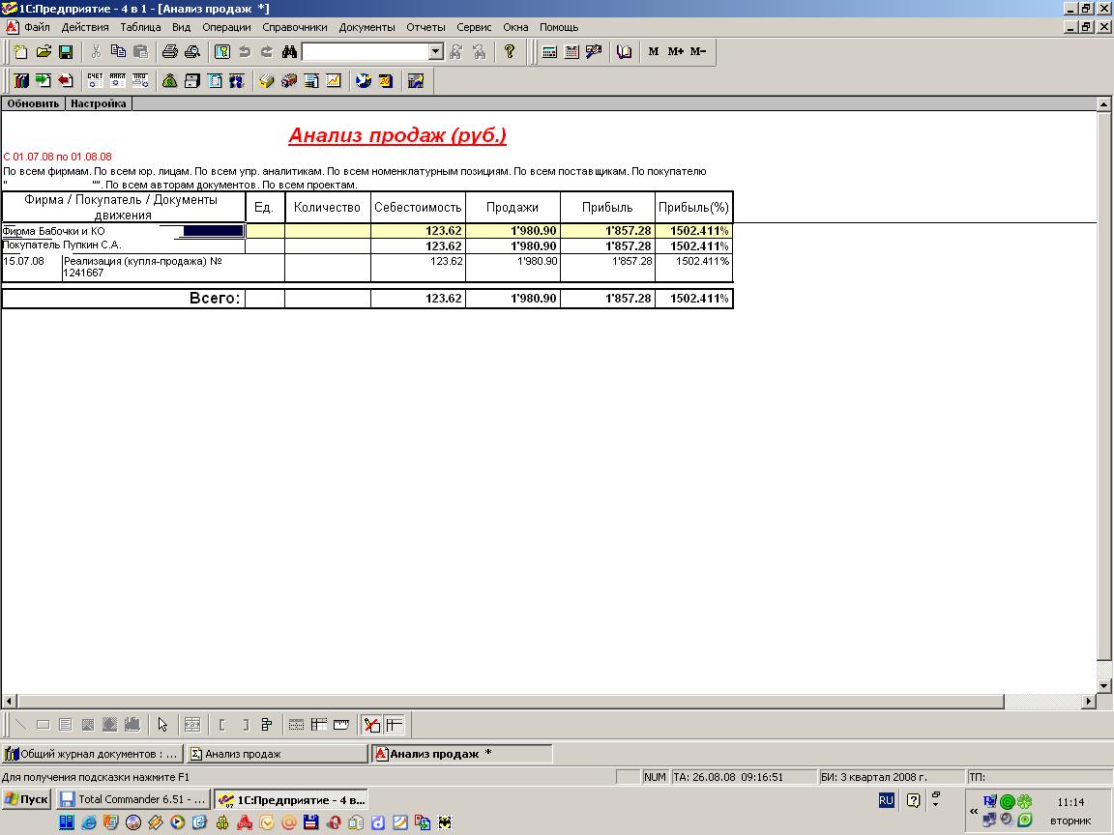Toggle table headers display button in bottom toolbar
Screen dimensions: 1114x835
pyautogui.click(x=318, y=724)
